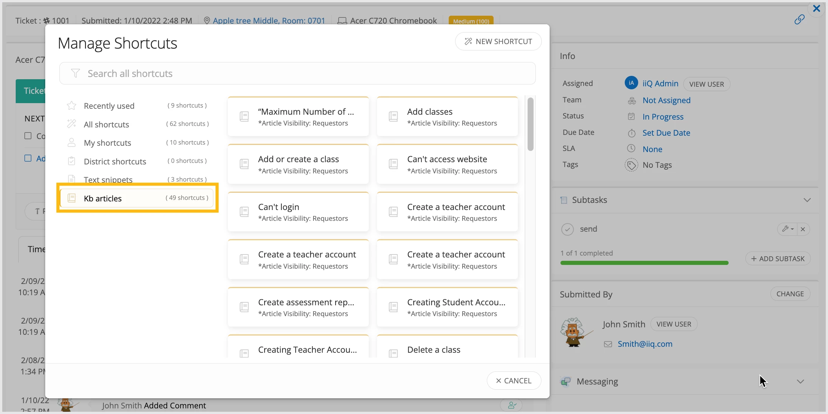Viewport: 828px width, 414px height.
Task: Click the SLA clock icon
Action: point(631,149)
